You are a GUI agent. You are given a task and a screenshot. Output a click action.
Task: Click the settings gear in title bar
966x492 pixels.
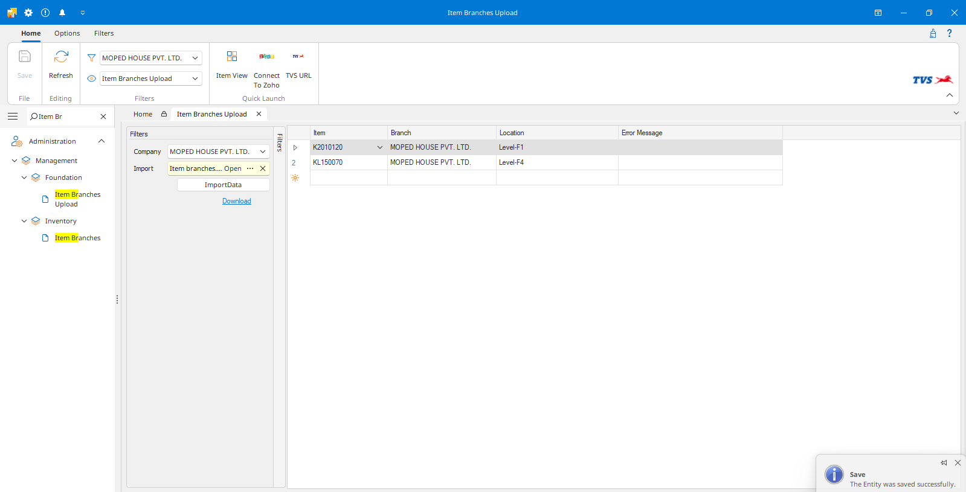[28, 13]
